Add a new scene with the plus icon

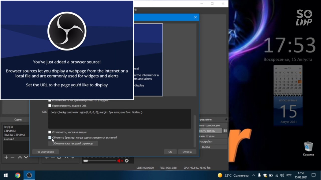[x=6, y=157]
